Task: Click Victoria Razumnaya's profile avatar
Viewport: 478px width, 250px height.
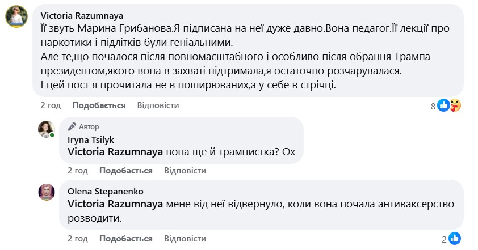Action: pos(16,18)
